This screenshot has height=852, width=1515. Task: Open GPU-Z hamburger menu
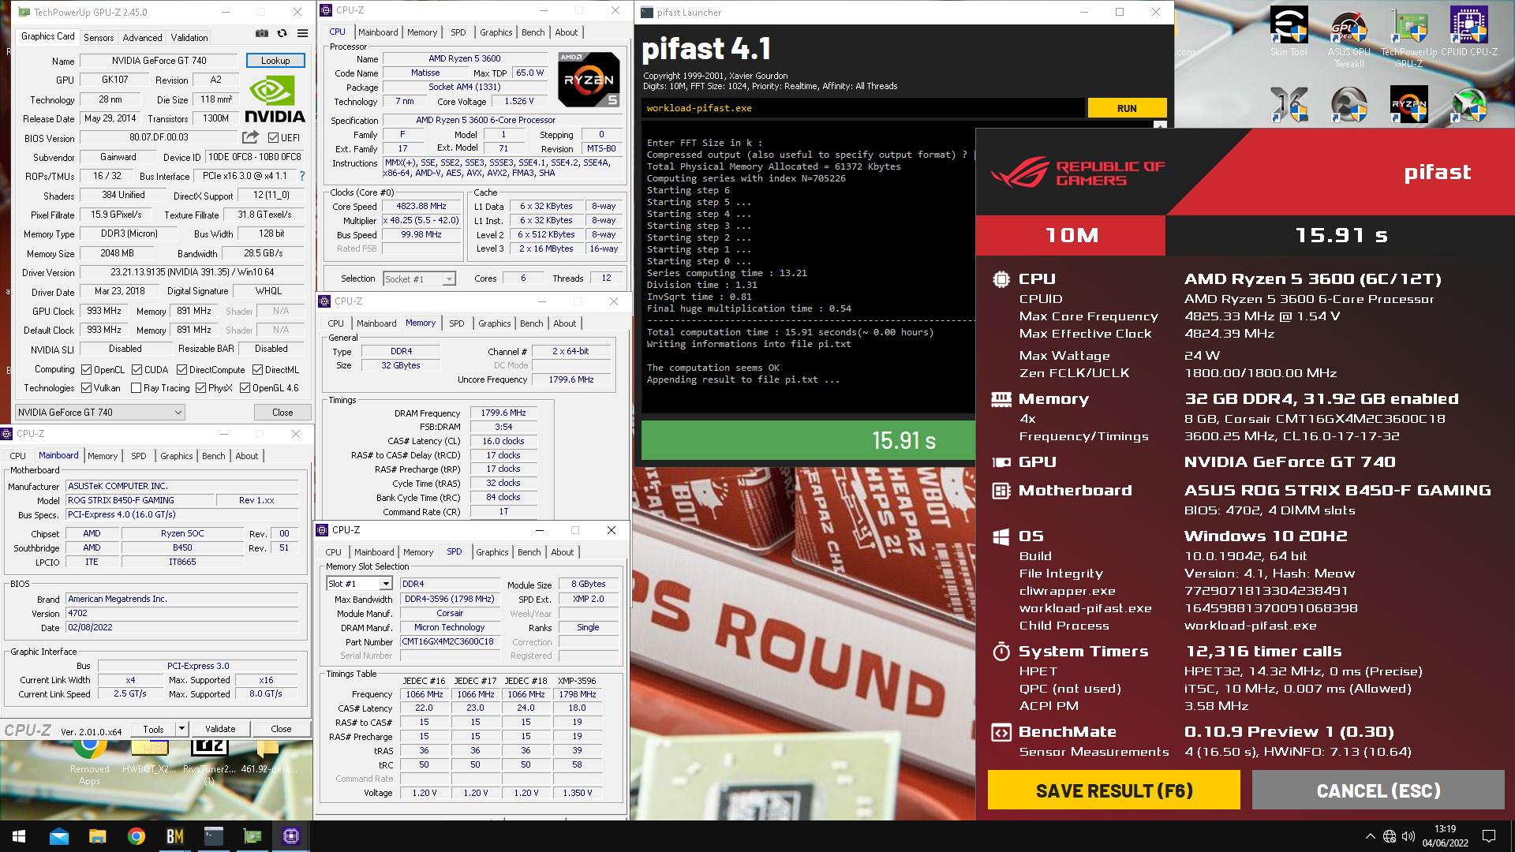click(302, 34)
